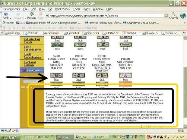Switch to 'Untitl...' taskbar window

point(101,137)
